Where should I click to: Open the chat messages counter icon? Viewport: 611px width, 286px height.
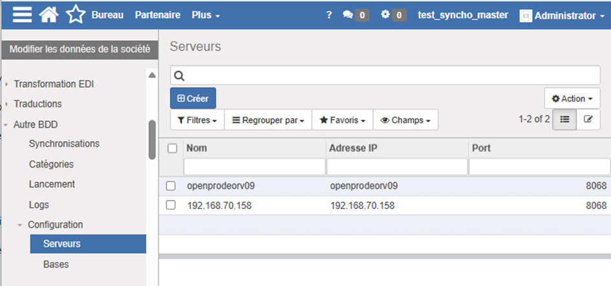click(356, 15)
